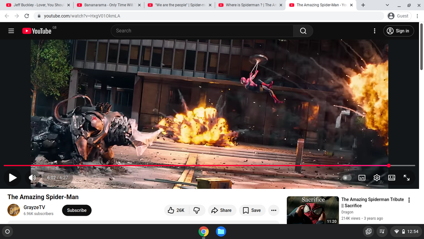
Task: Open the GrayzeTV channel avatar
Action: [x=14, y=210]
